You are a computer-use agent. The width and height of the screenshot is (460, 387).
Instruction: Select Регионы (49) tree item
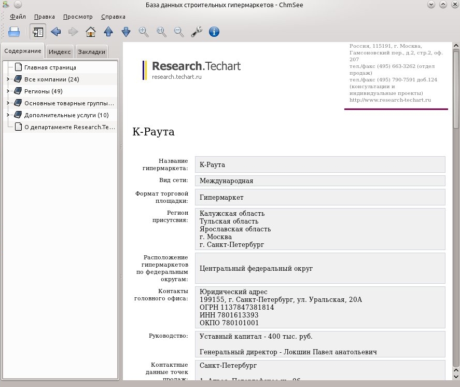(x=44, y=91)
